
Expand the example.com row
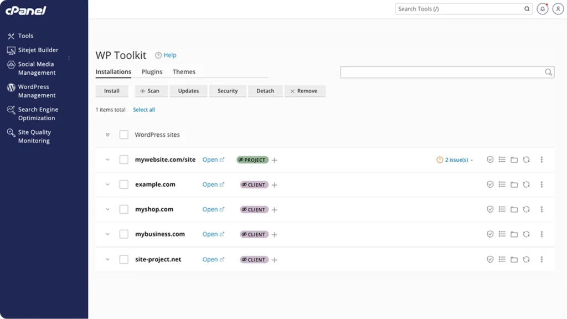(x=107, y=184)
